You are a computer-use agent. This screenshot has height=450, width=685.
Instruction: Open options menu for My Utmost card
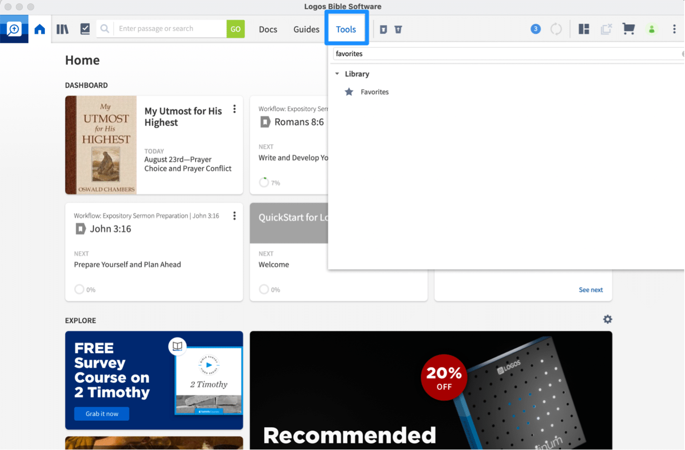pos(234,109)
